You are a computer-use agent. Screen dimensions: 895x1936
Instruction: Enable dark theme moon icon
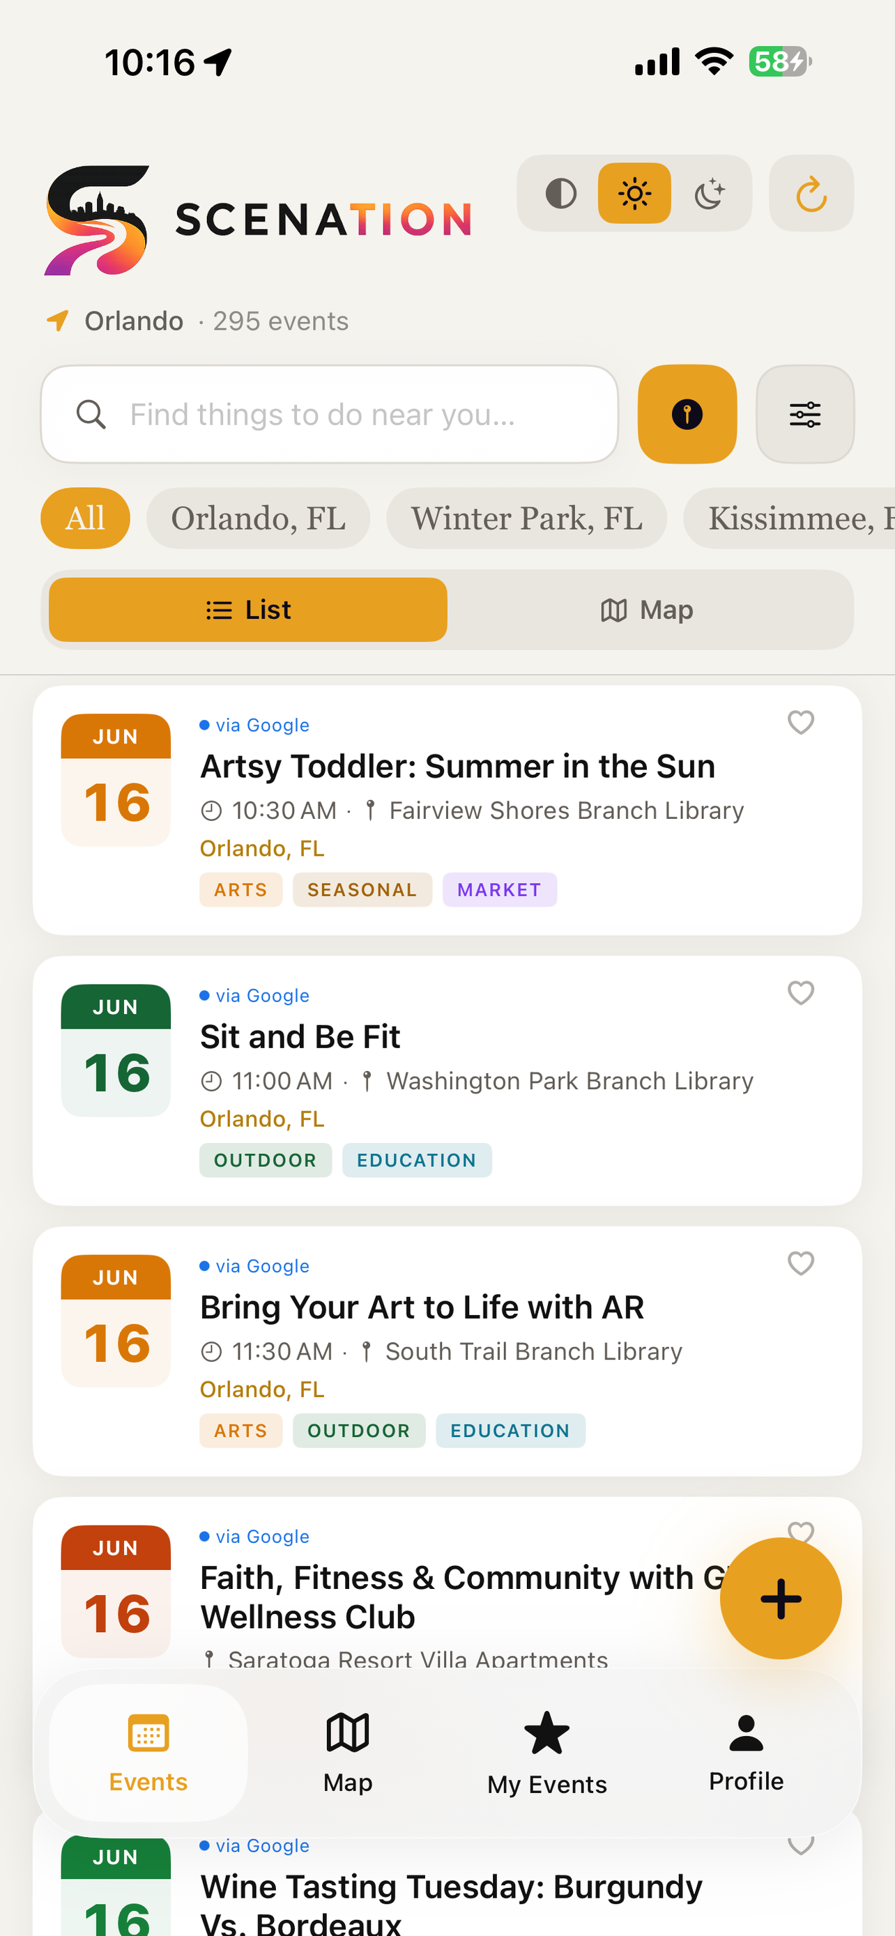click(x=708, y=193)
